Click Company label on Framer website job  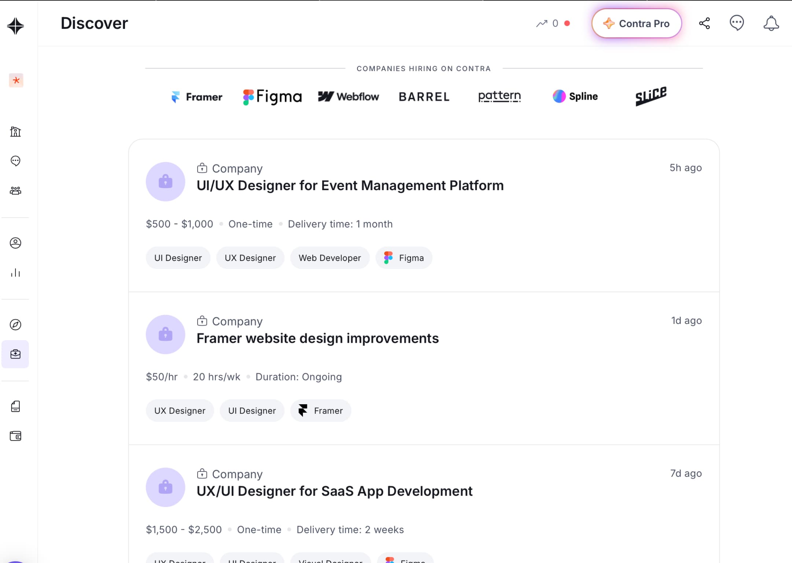pyautogui.click(x=237, y=321)
